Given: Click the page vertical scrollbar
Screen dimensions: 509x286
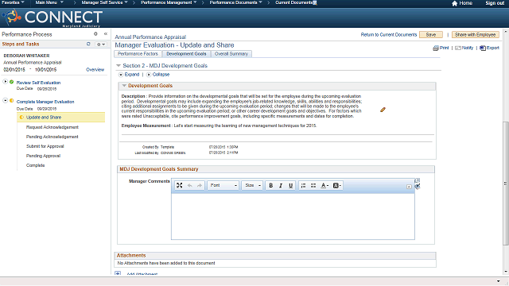Looking at the screenshot, I should [506, 184].
